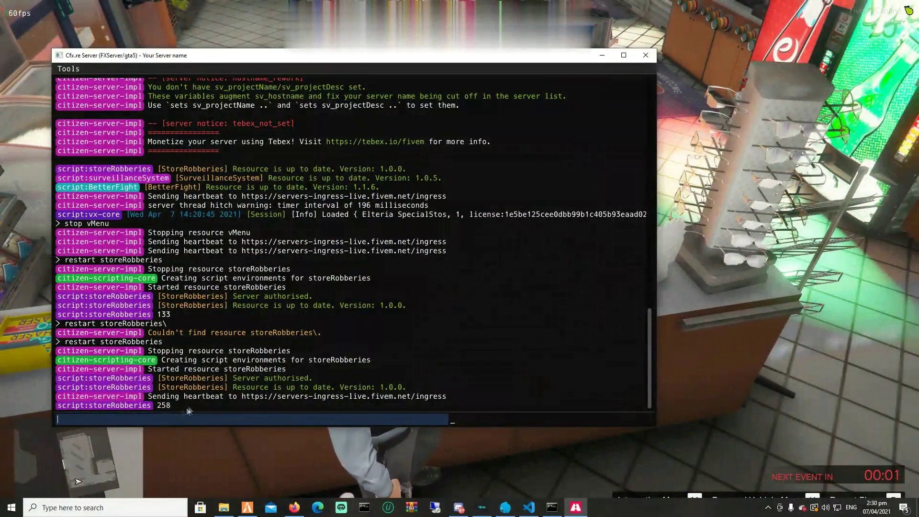Open network settings from the tray
Viewport: 919px width, 517px height.
click(x=837, y=507)
